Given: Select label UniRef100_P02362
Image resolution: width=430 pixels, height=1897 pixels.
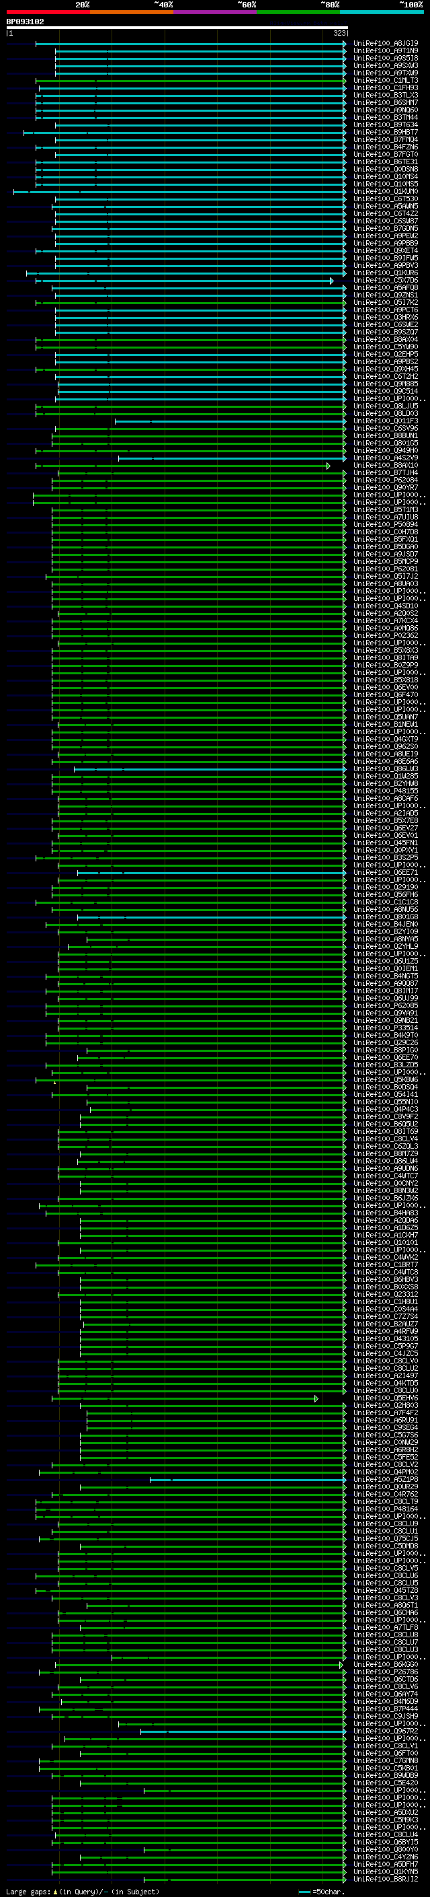Looking at the screenshot, I should 386,635.
